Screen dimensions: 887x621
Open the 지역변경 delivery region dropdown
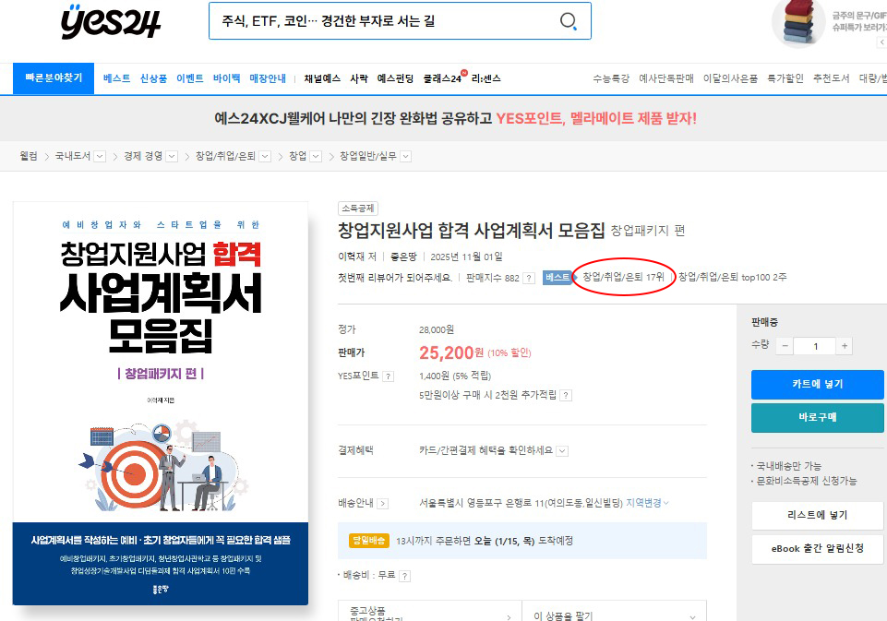point(647,504)
